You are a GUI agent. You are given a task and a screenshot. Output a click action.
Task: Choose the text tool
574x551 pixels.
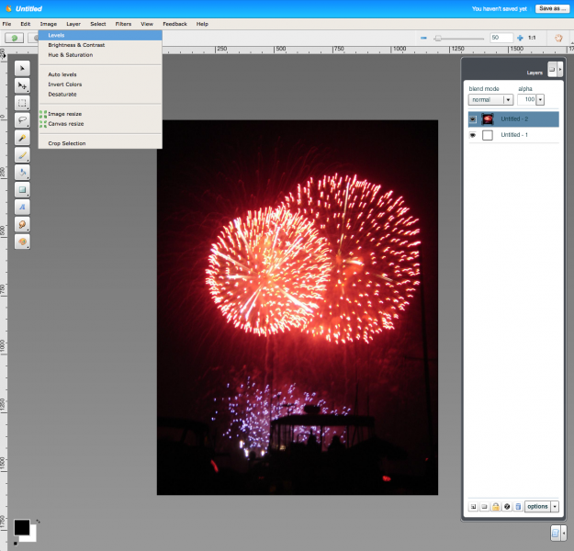click(x=22, y=208)
